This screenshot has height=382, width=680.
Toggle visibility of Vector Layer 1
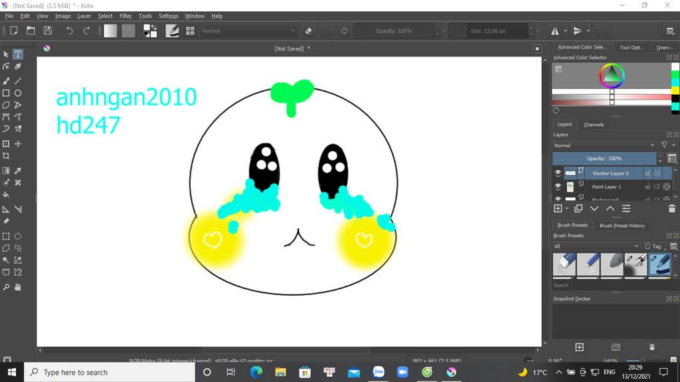pos(558,173)
